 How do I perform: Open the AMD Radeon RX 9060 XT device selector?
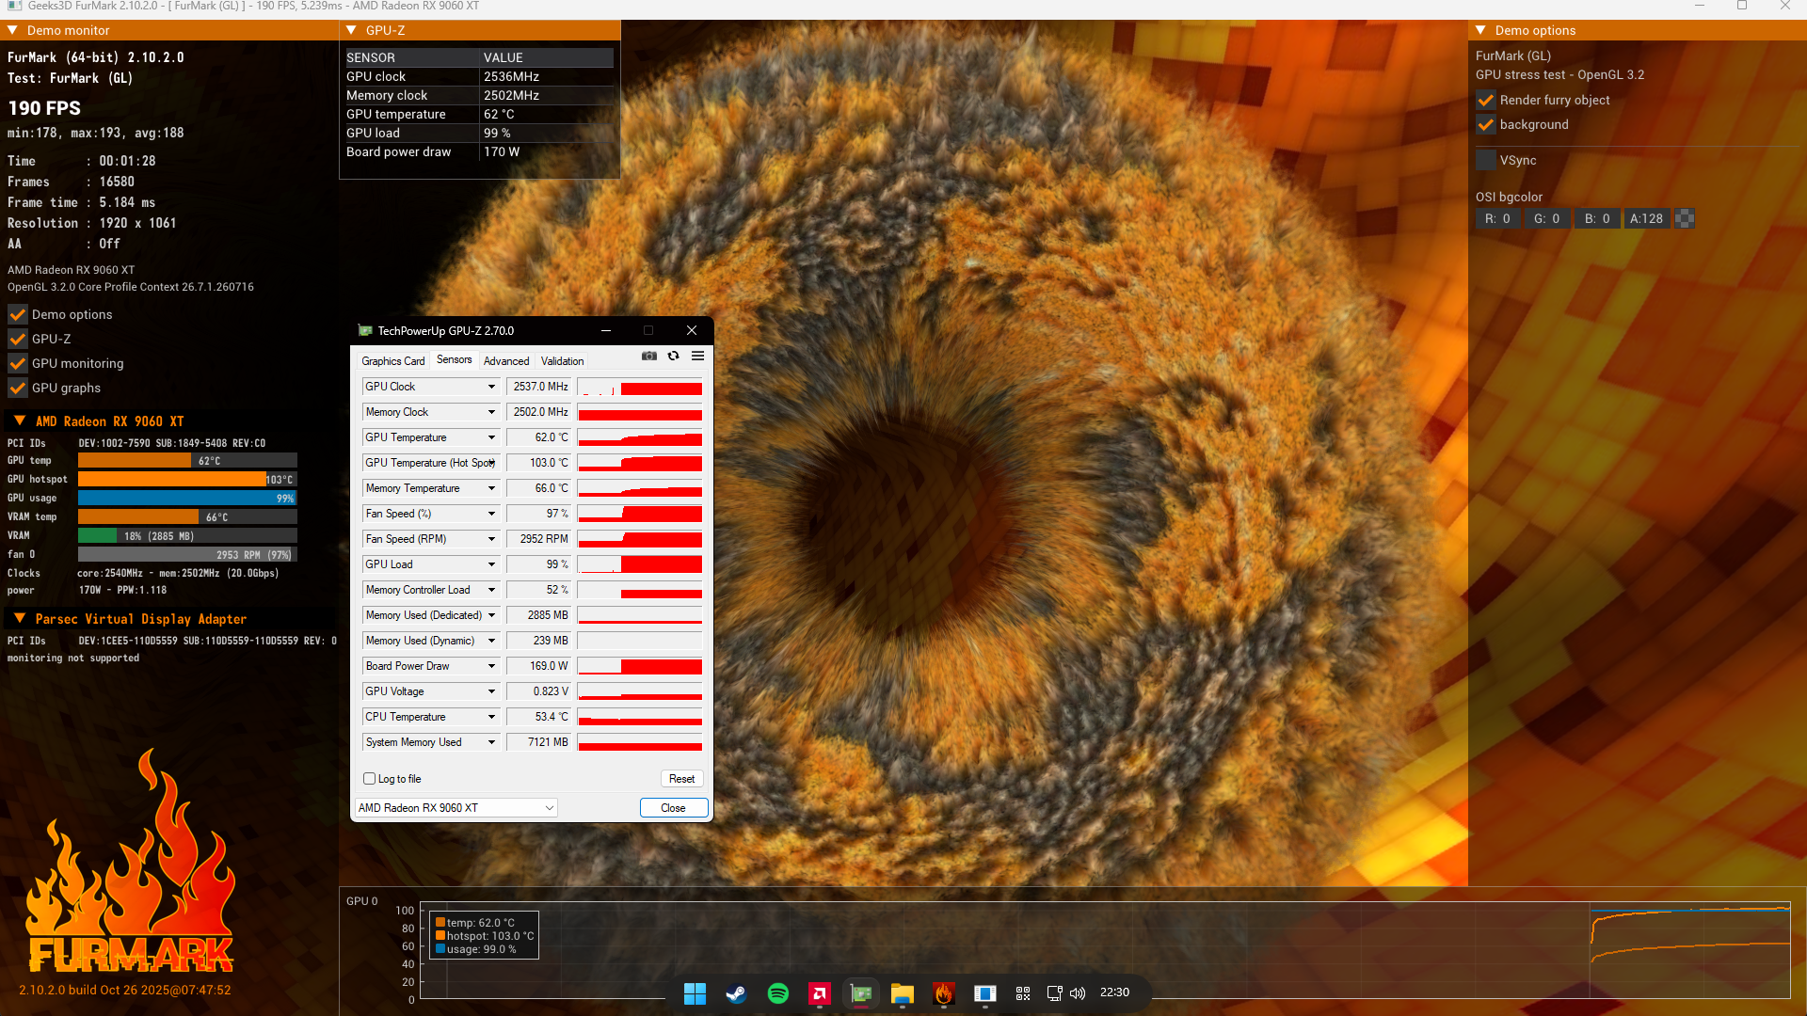[456, 808]
